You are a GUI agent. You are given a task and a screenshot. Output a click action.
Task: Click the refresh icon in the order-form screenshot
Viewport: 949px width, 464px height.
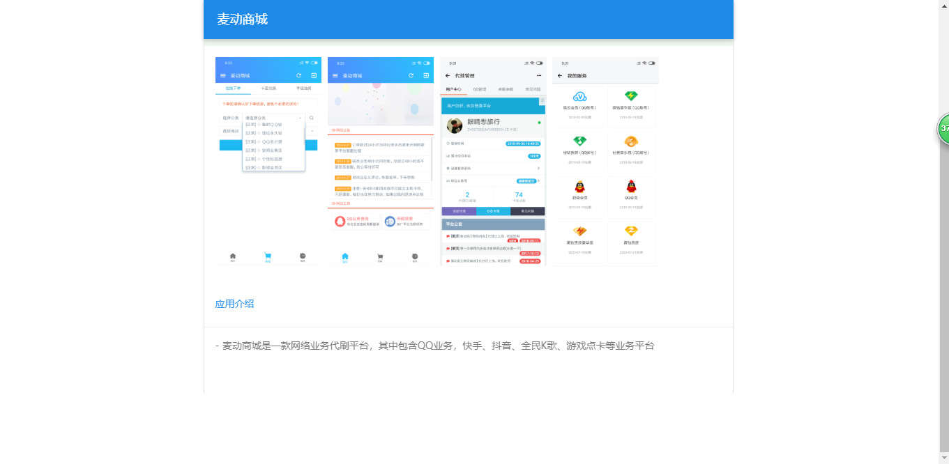click(x=299, y=75)
